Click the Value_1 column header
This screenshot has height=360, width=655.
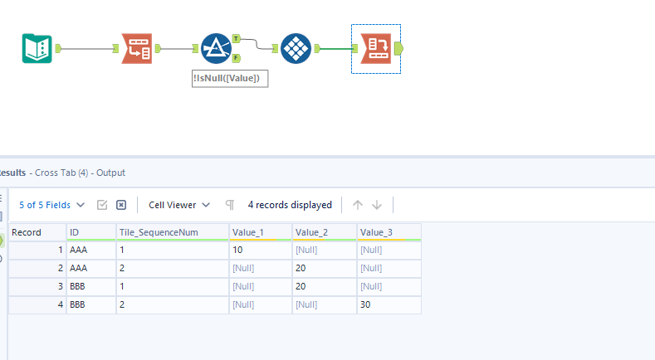click(x=260, y=232)
